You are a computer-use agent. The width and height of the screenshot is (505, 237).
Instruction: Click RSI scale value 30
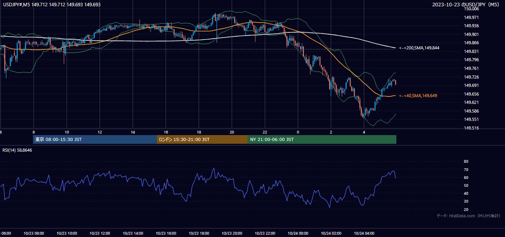coord(466,201)
